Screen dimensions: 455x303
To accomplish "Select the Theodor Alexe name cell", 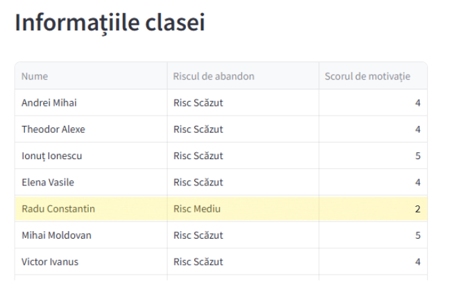I will point(53,129).
